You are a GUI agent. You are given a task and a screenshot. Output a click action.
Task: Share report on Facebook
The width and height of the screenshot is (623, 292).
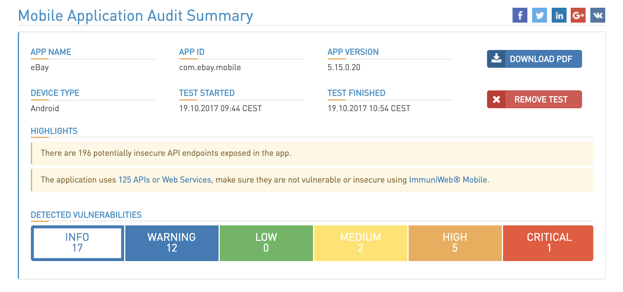(520, 15)
